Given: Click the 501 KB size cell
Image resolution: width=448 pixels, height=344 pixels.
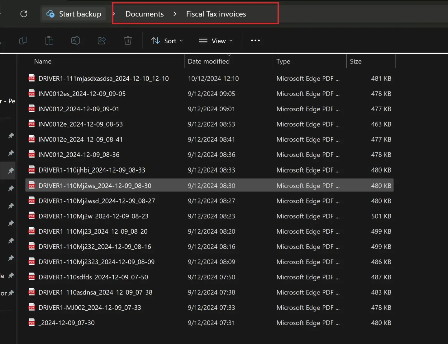Looking at the screenshot, I should point(381,216).
